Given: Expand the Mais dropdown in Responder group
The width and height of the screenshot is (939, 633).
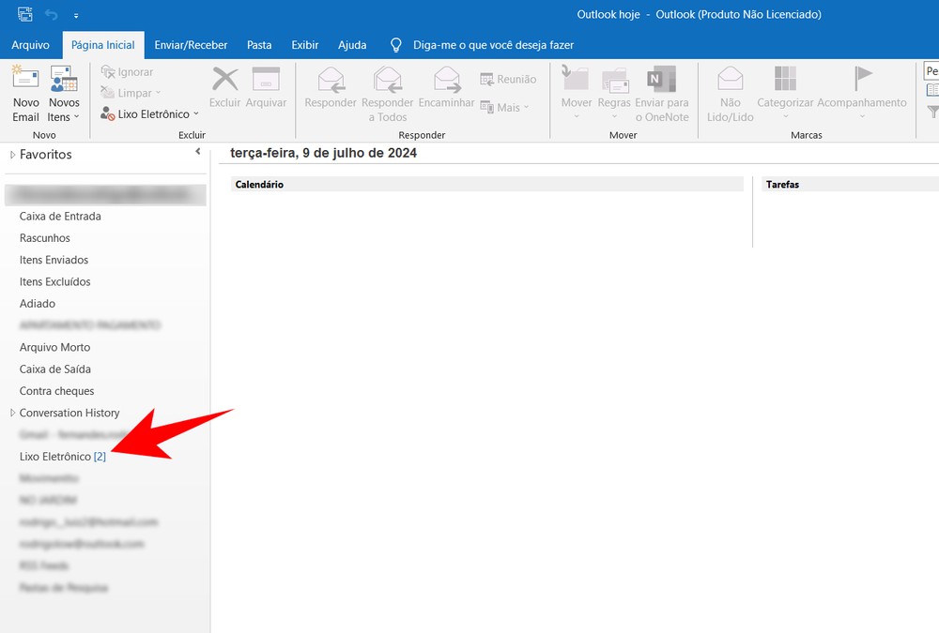Looking at the screenshot, I should pyautogui.click(x=507, y=107).
